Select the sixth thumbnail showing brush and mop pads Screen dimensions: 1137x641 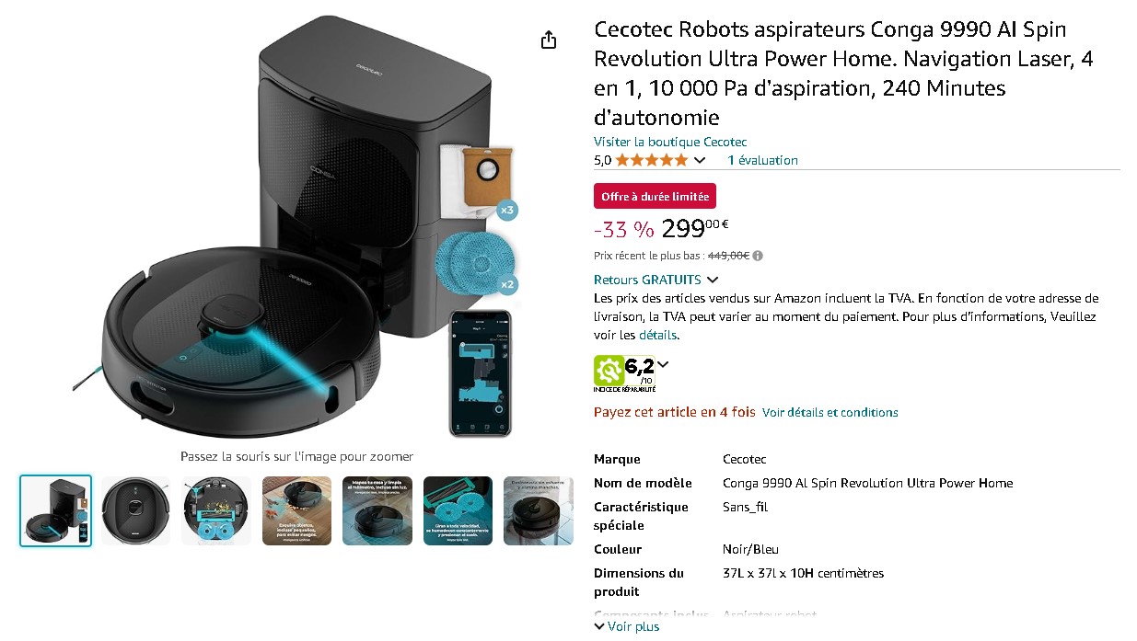[x=458, y=510]
